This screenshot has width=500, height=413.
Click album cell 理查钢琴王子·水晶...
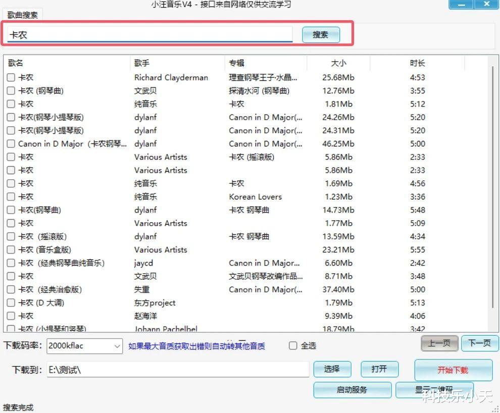click(x=263, y=77)
